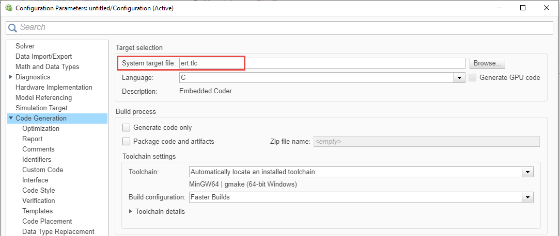This screenshot has height=236, width=560.
Task: Open the Templates subpane
Action: pos(37,211)
